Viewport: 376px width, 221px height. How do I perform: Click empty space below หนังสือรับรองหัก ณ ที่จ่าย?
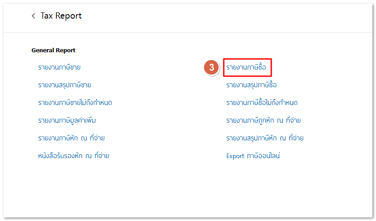click(74, 186)
